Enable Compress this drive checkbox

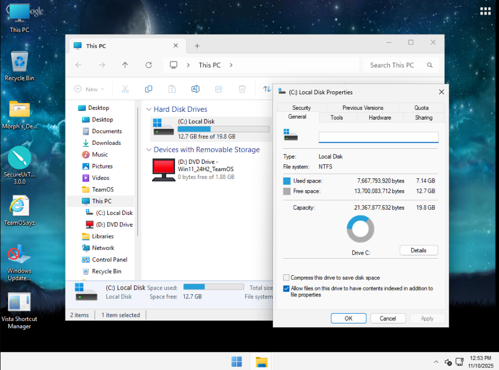pos(286,278)
